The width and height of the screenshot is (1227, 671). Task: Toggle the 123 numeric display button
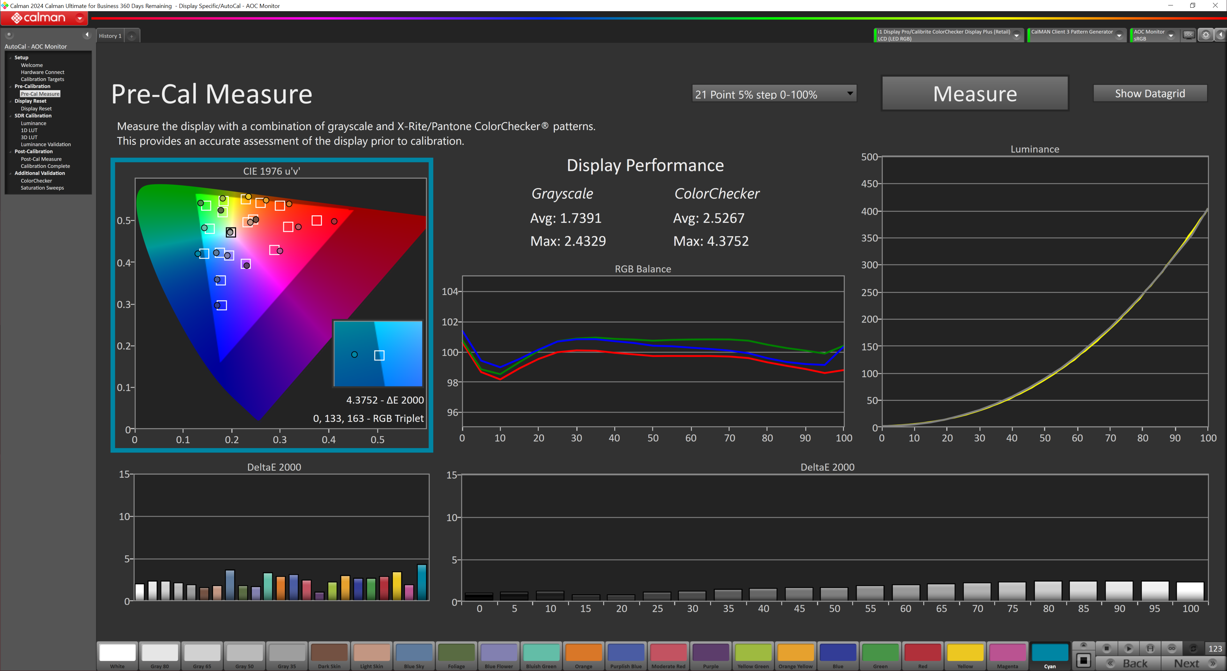point(1215,648)
